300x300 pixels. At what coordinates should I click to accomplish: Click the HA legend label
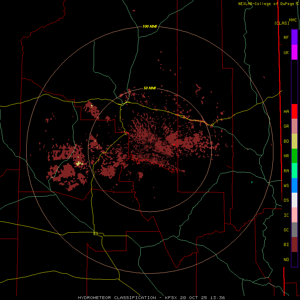tap(286, 112)
